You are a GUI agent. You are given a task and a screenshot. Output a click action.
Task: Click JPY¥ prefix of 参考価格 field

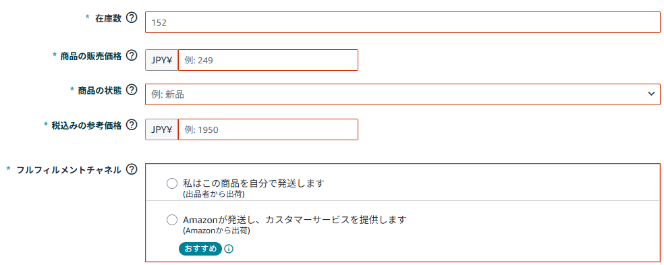tap(162, 129)
